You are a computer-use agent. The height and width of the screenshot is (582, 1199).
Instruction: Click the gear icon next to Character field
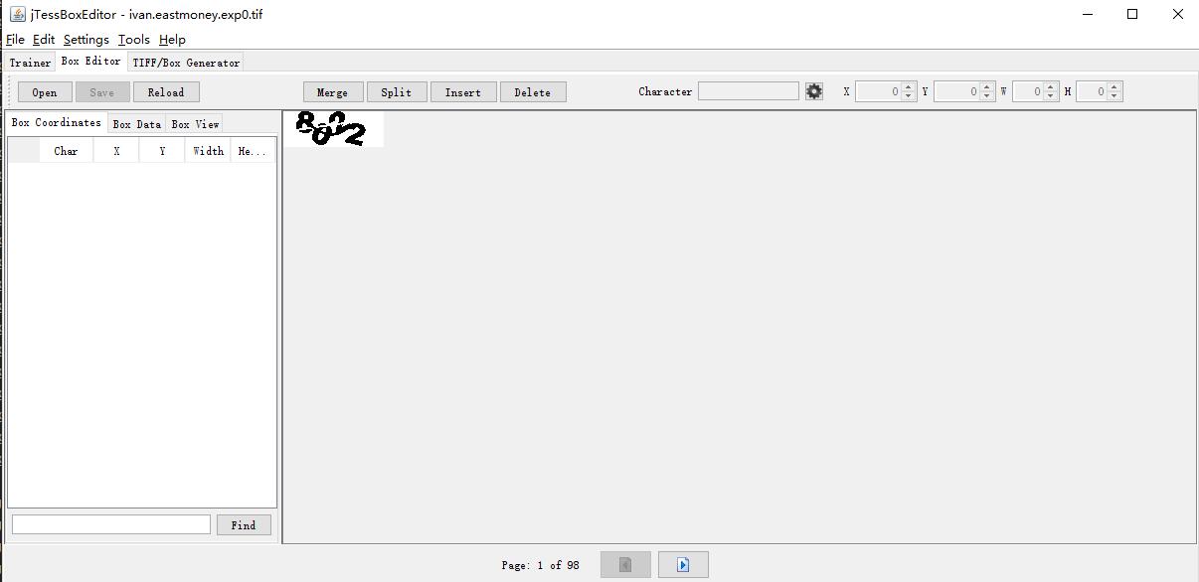[x=814, y=91]
